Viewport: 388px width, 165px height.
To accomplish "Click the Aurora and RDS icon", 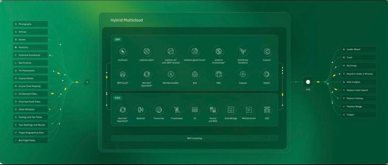I will [x=213, y=110].
